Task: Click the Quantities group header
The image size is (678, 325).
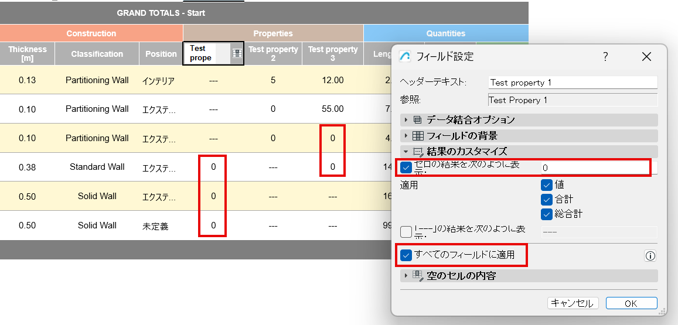Action: pyautogui.click(x=446, y=33)
